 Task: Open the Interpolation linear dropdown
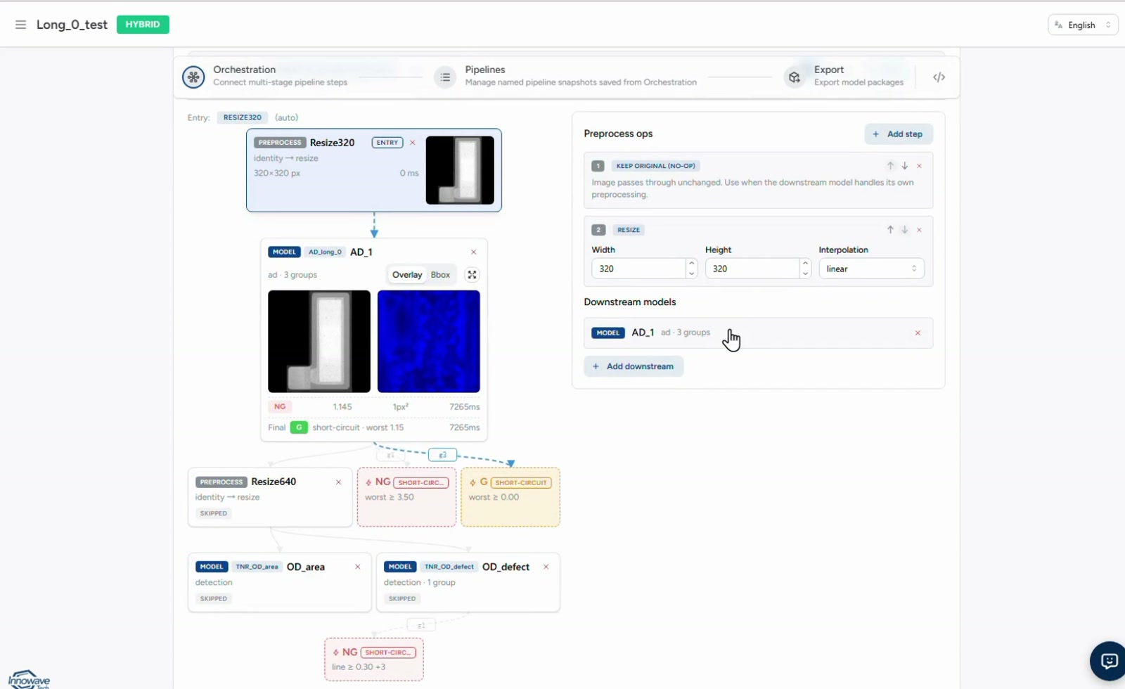(x=871, y=269)
